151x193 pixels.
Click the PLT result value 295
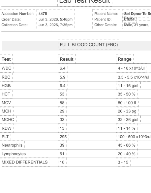pyautogui.click(x=63, y=137)
